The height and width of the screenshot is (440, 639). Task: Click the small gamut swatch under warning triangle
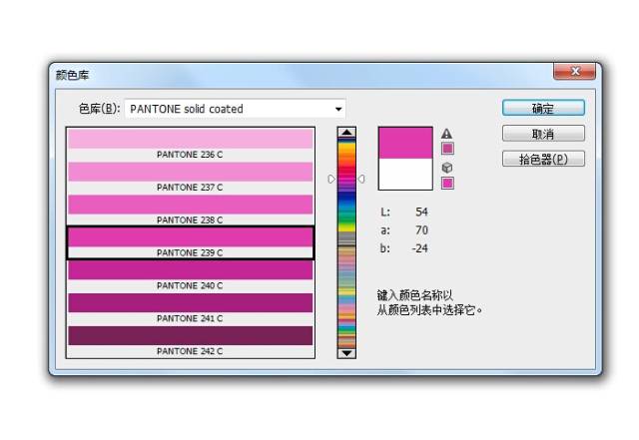pyautogui.click(x=447, y=149)
